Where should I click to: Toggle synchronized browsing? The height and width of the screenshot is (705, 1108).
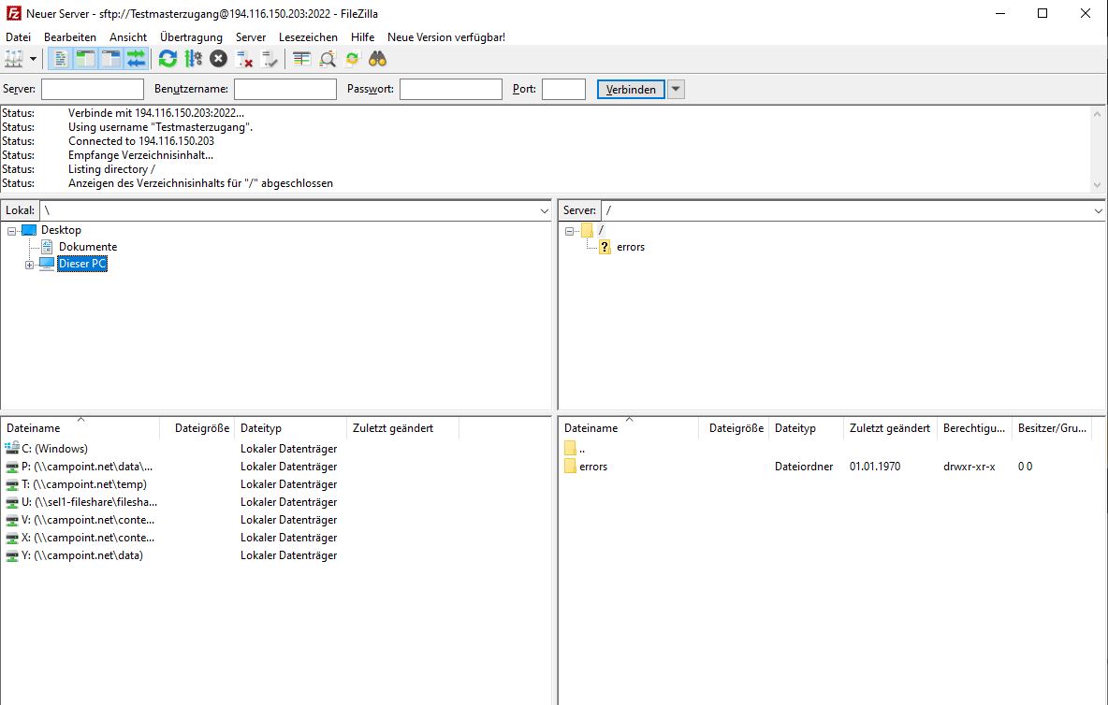click(x=352, y=59)
